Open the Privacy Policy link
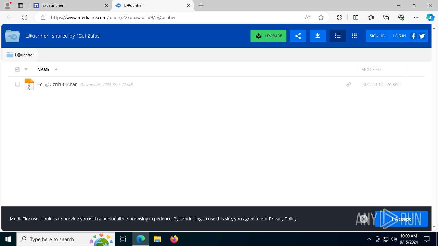The image size is (438, 246). (x=283, y=219)
